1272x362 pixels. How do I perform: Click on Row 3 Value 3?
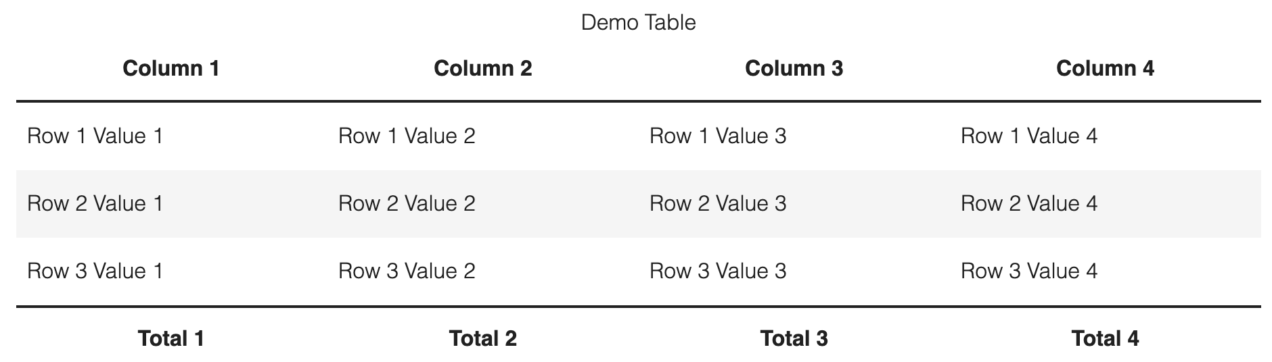[x=718, y=271]
